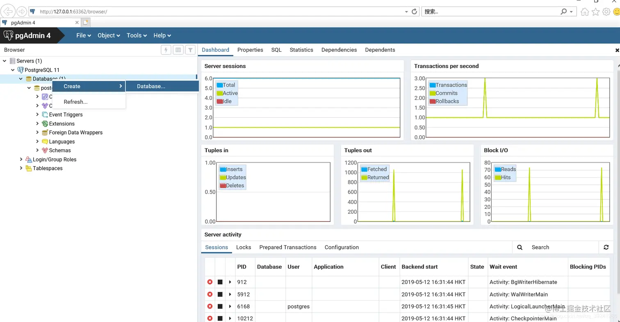Choose Database... from the Create submenu
This screenshot has height=322, width=620.
pyautogui.click(x=162, y=87)
